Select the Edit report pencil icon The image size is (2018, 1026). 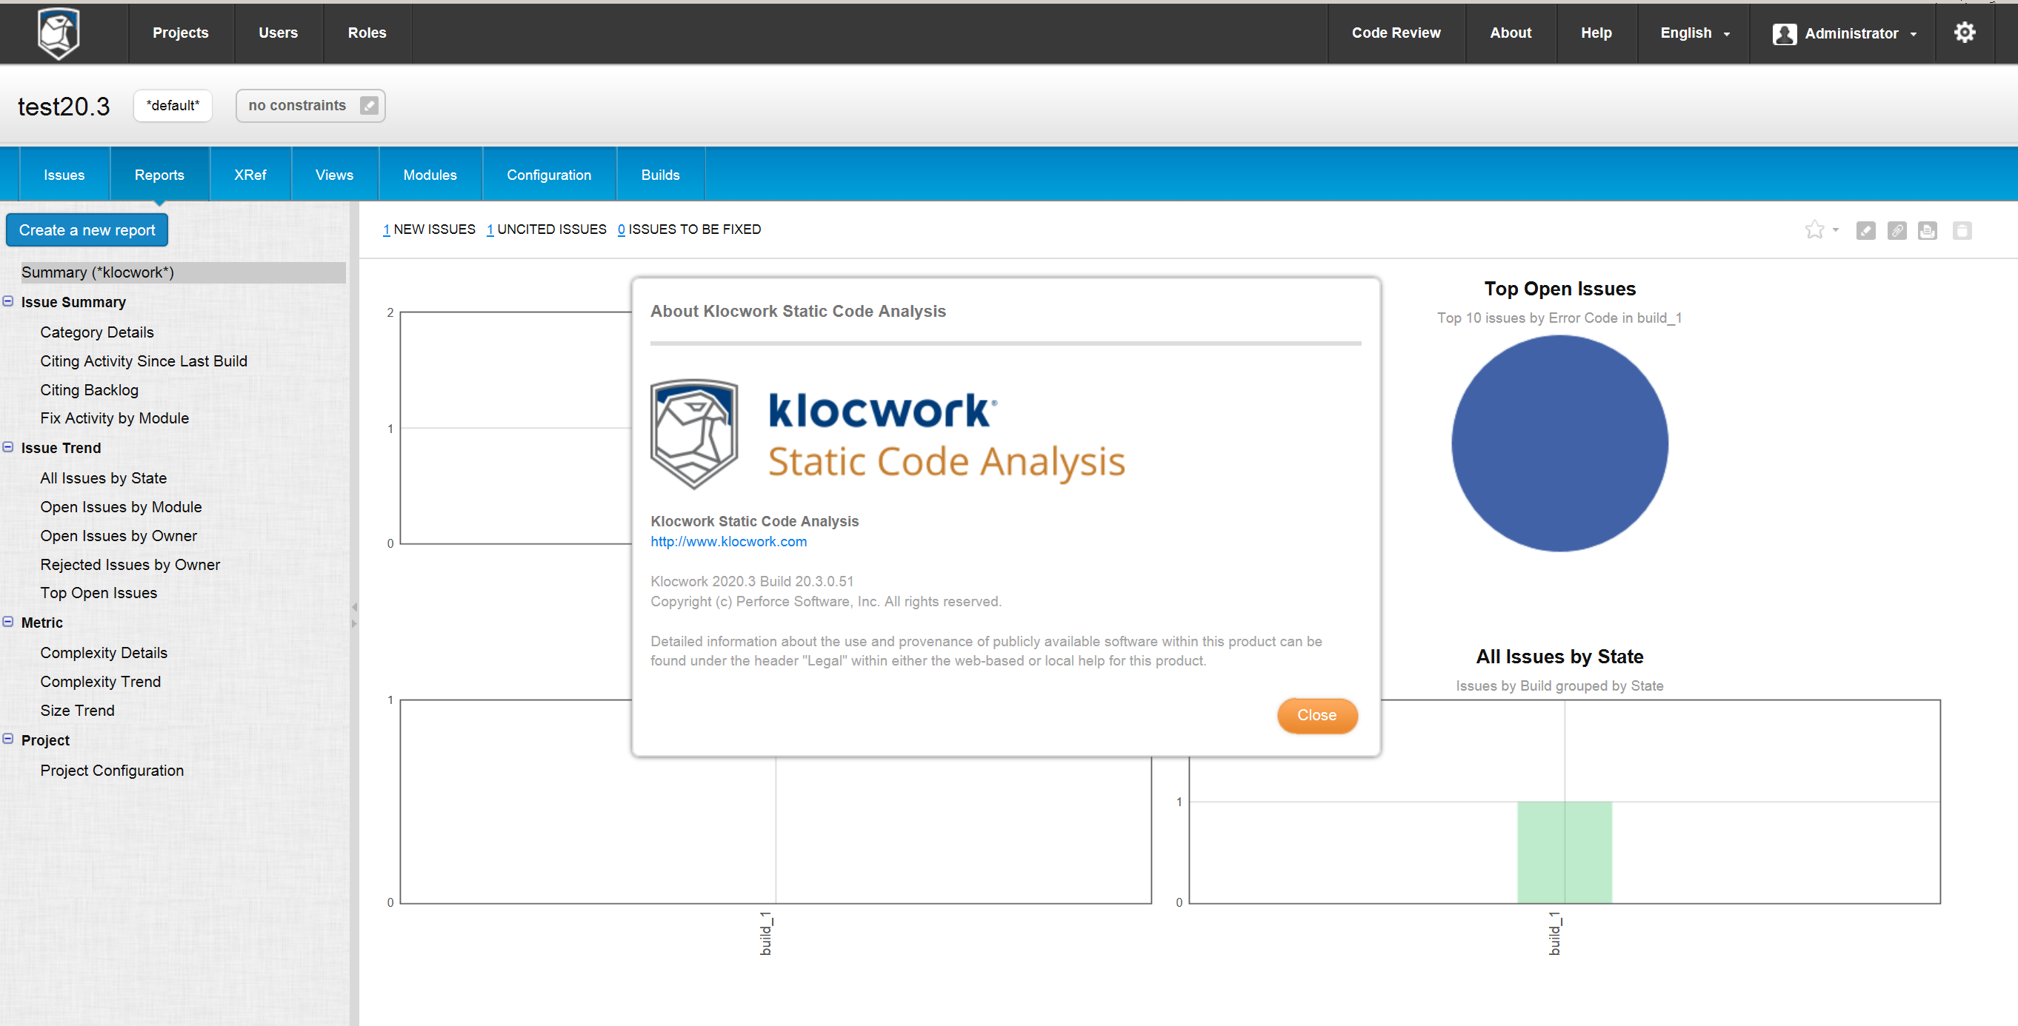click(x=1866, y=230)
